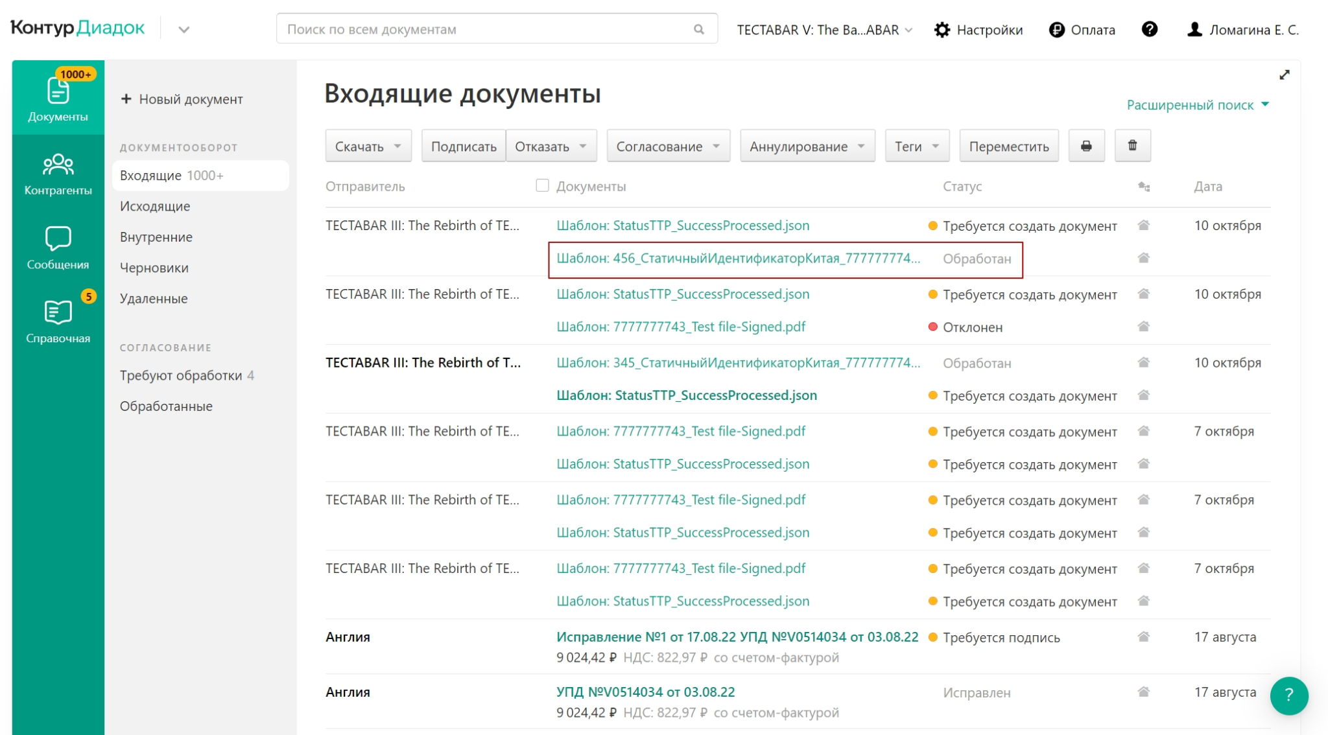Click the expand fullscreen arrows icon
Image resolution: width=1328 pixels, height=735 pixels.
point(1284,75)
